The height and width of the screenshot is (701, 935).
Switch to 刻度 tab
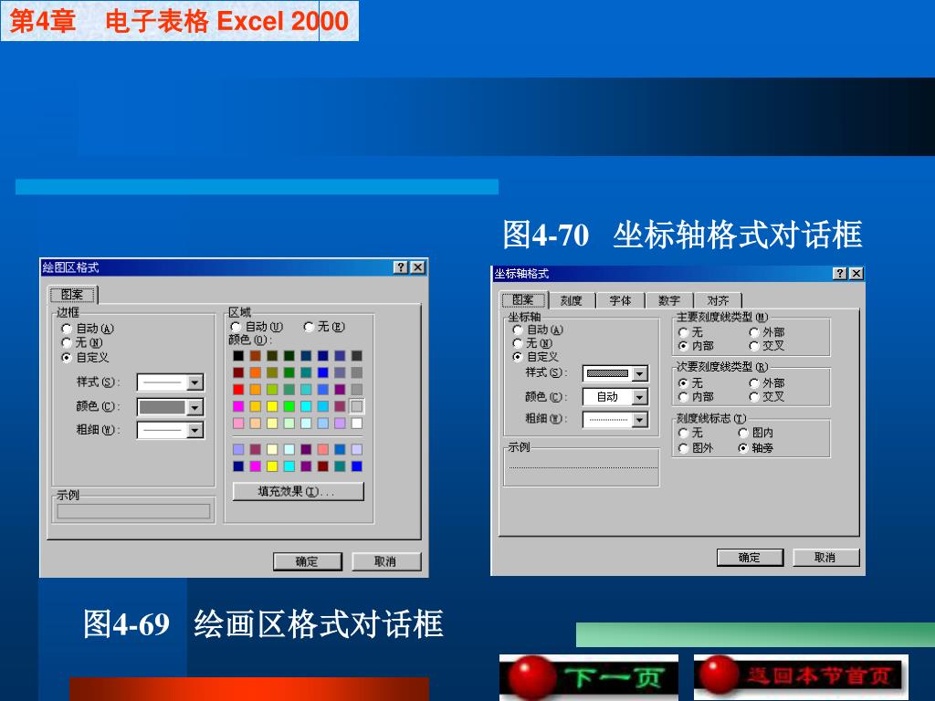pyautogui.click(x=572, y=300)
